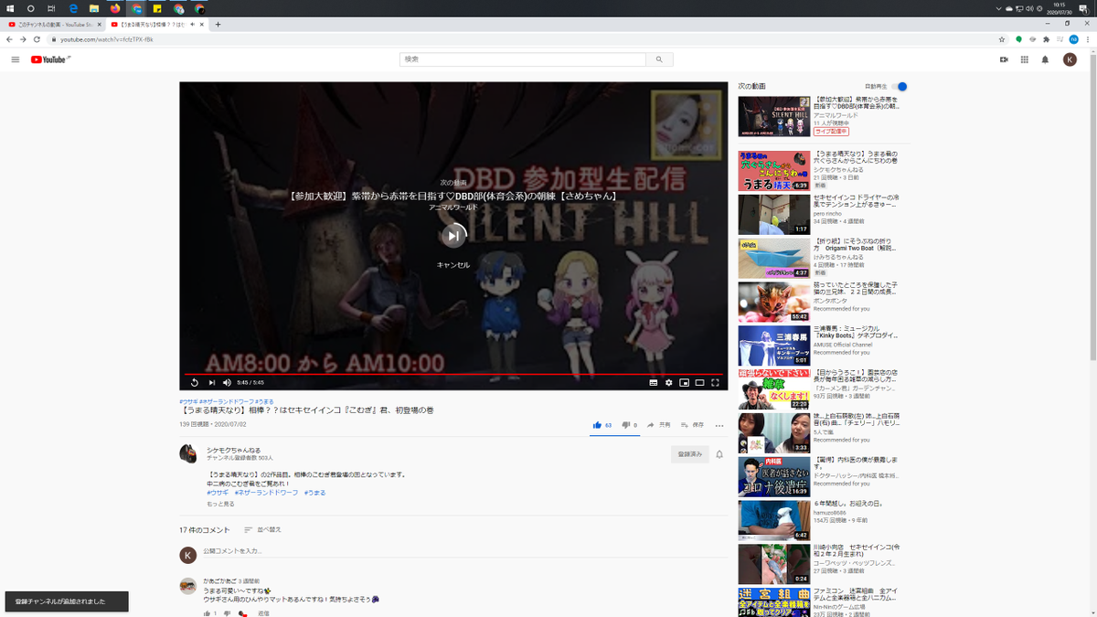Turn off the 自動再生 autoplay switch
Image resolution: width=1097 pixels, height=617 pixels.
tap(900, 86)
